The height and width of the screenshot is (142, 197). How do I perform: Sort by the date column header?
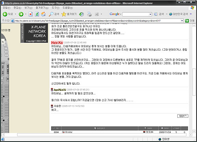tap(165, 128)
